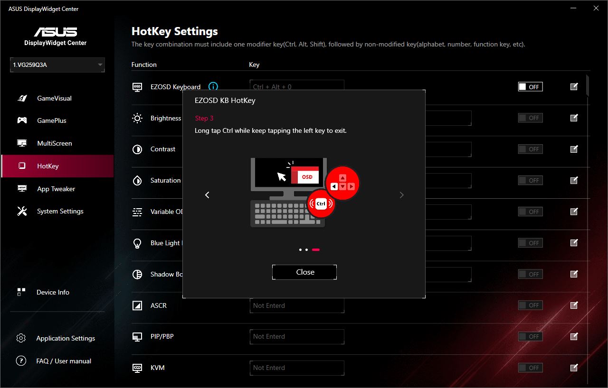Image resolution: width=608 pixels, height=388 pixels.
Task: Toggle the Variable OD hotkey switch
Action: [530, 212]
